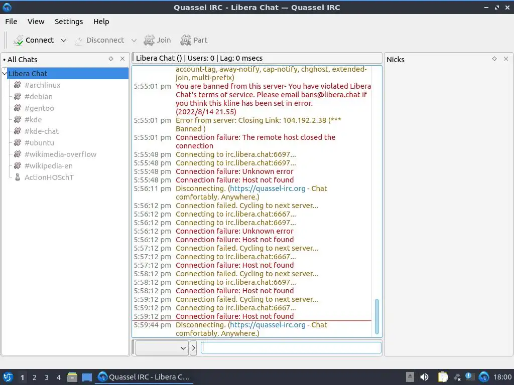Open the desktop start menu icon

pyautogui.click(x=8, y=377)
